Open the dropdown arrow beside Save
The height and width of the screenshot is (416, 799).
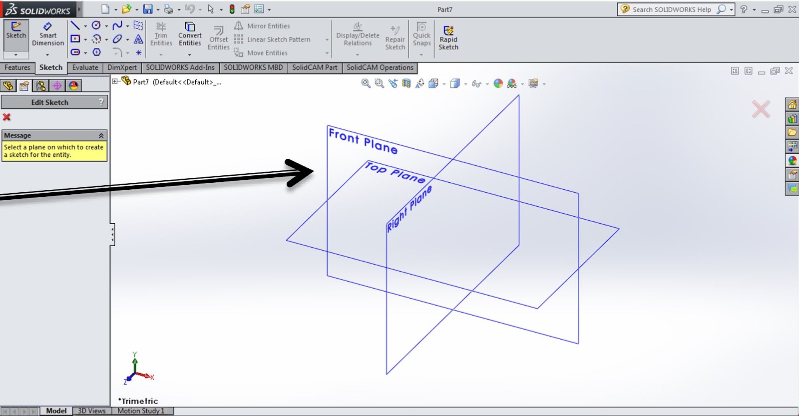[158, 9]
